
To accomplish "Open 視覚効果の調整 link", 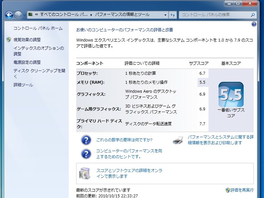I will 27,40.
